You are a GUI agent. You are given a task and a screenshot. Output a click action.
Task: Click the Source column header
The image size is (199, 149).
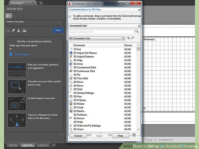[128, 45]
